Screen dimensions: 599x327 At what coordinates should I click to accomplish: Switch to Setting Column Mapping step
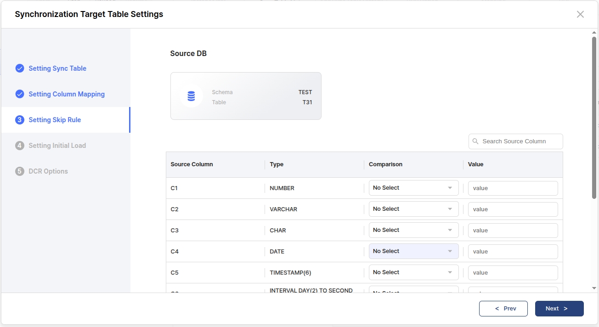pos(67,94)
